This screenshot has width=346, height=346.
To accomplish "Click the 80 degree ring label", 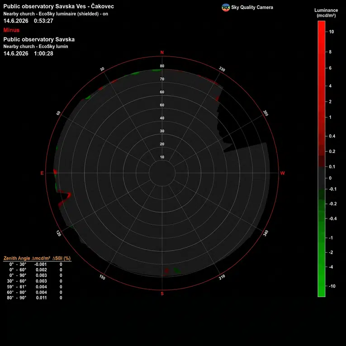I will click(162, 66).
